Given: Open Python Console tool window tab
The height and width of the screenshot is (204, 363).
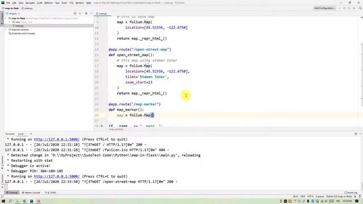Looking at the screenshot, I should 31,193.
